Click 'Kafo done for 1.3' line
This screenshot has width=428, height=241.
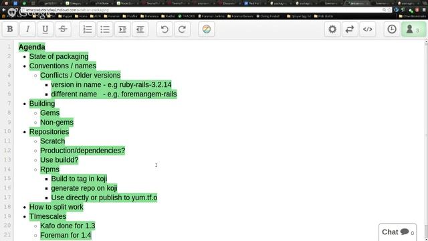68,226
